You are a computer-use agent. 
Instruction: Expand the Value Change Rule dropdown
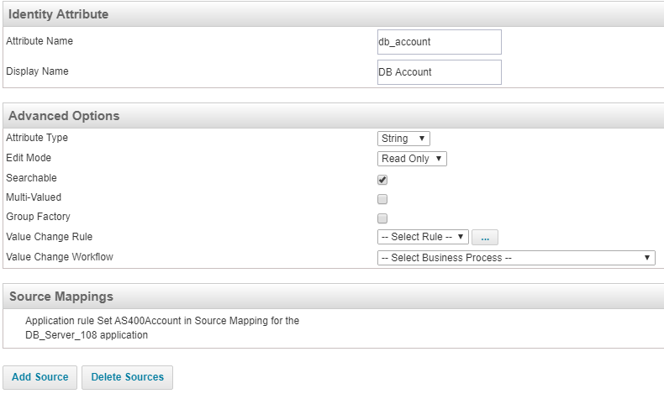pos(423,237)
